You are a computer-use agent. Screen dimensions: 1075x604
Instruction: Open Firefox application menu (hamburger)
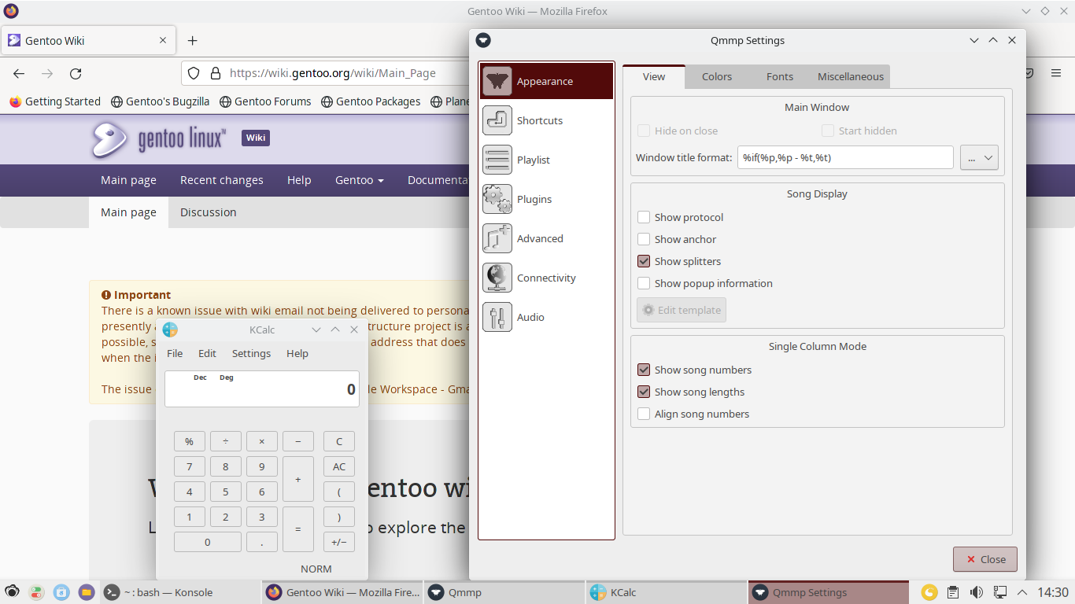point(1056,73)
